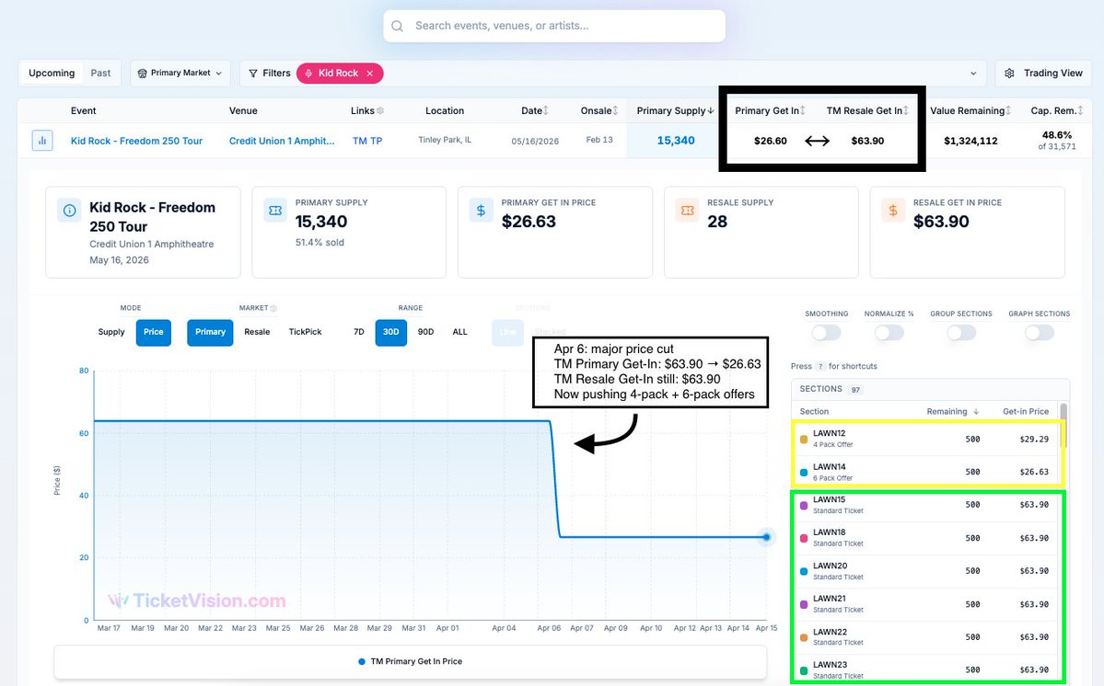Toggle the Smoothing switch

tap(827, 333)
